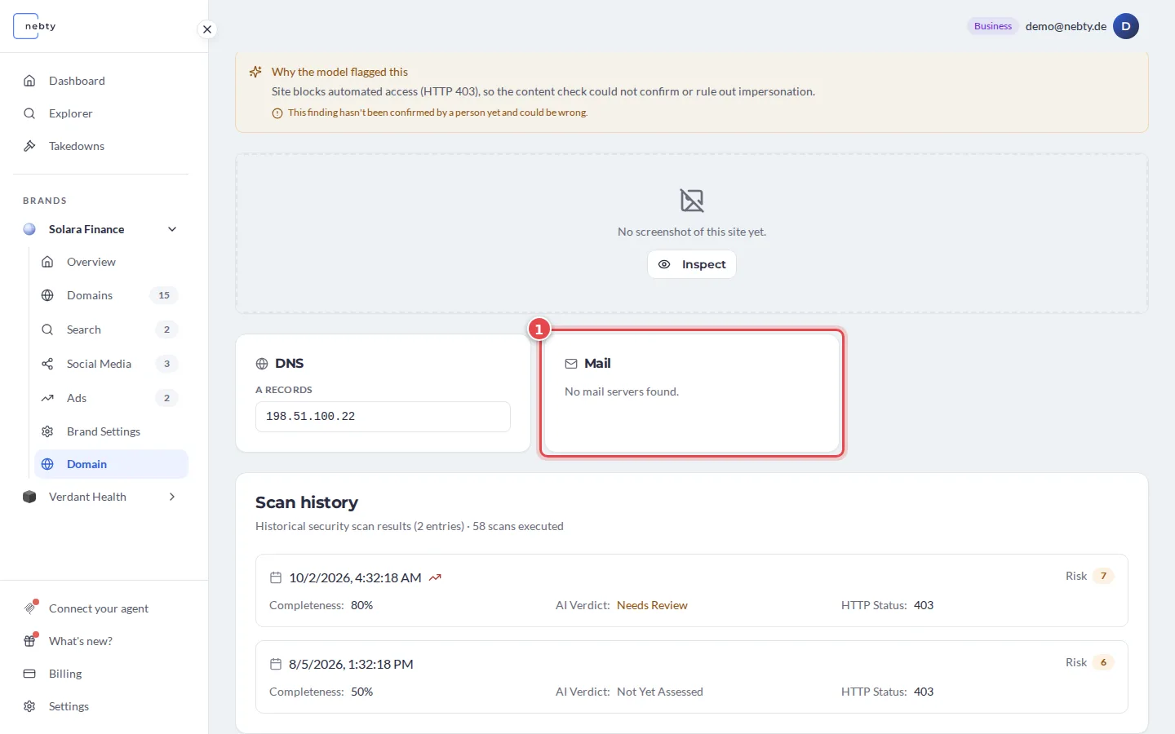This screenshot has height=734, width=1175.
Task: Open Brand Settings
Action: (x=111, y=431)
